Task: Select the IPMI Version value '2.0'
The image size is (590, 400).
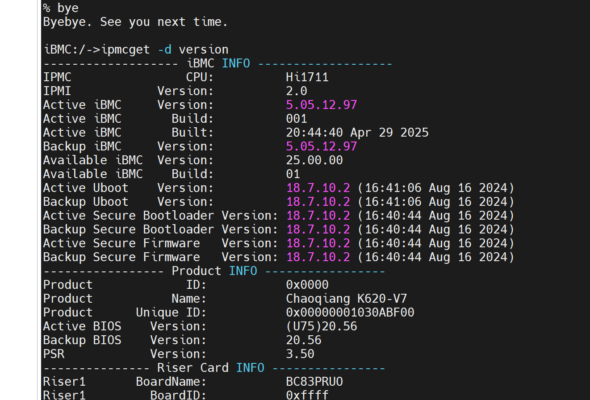Action: [297, 91]
